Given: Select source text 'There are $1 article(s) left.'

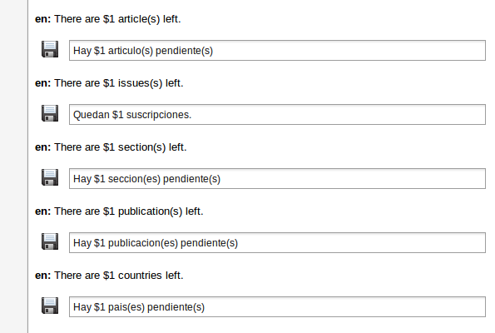Looking at the screenshot, I should pyautogui.click(x=117, y=19).
